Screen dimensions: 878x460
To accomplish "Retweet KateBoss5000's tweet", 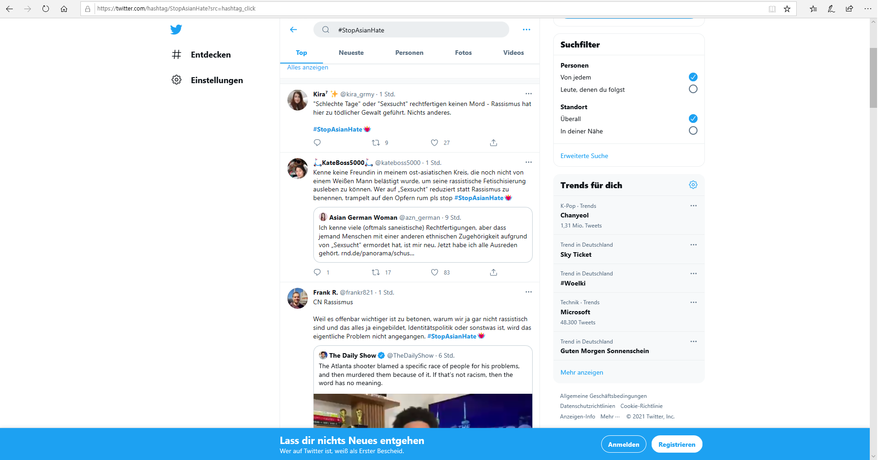I will tap(376, 272).
